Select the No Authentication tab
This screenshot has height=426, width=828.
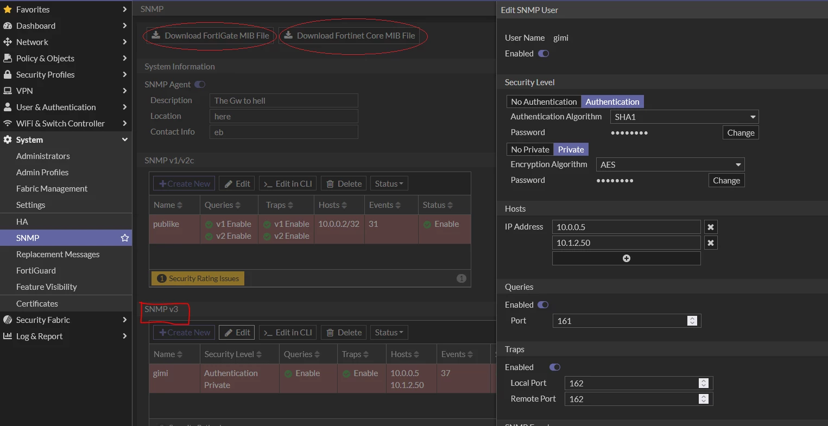543,101
